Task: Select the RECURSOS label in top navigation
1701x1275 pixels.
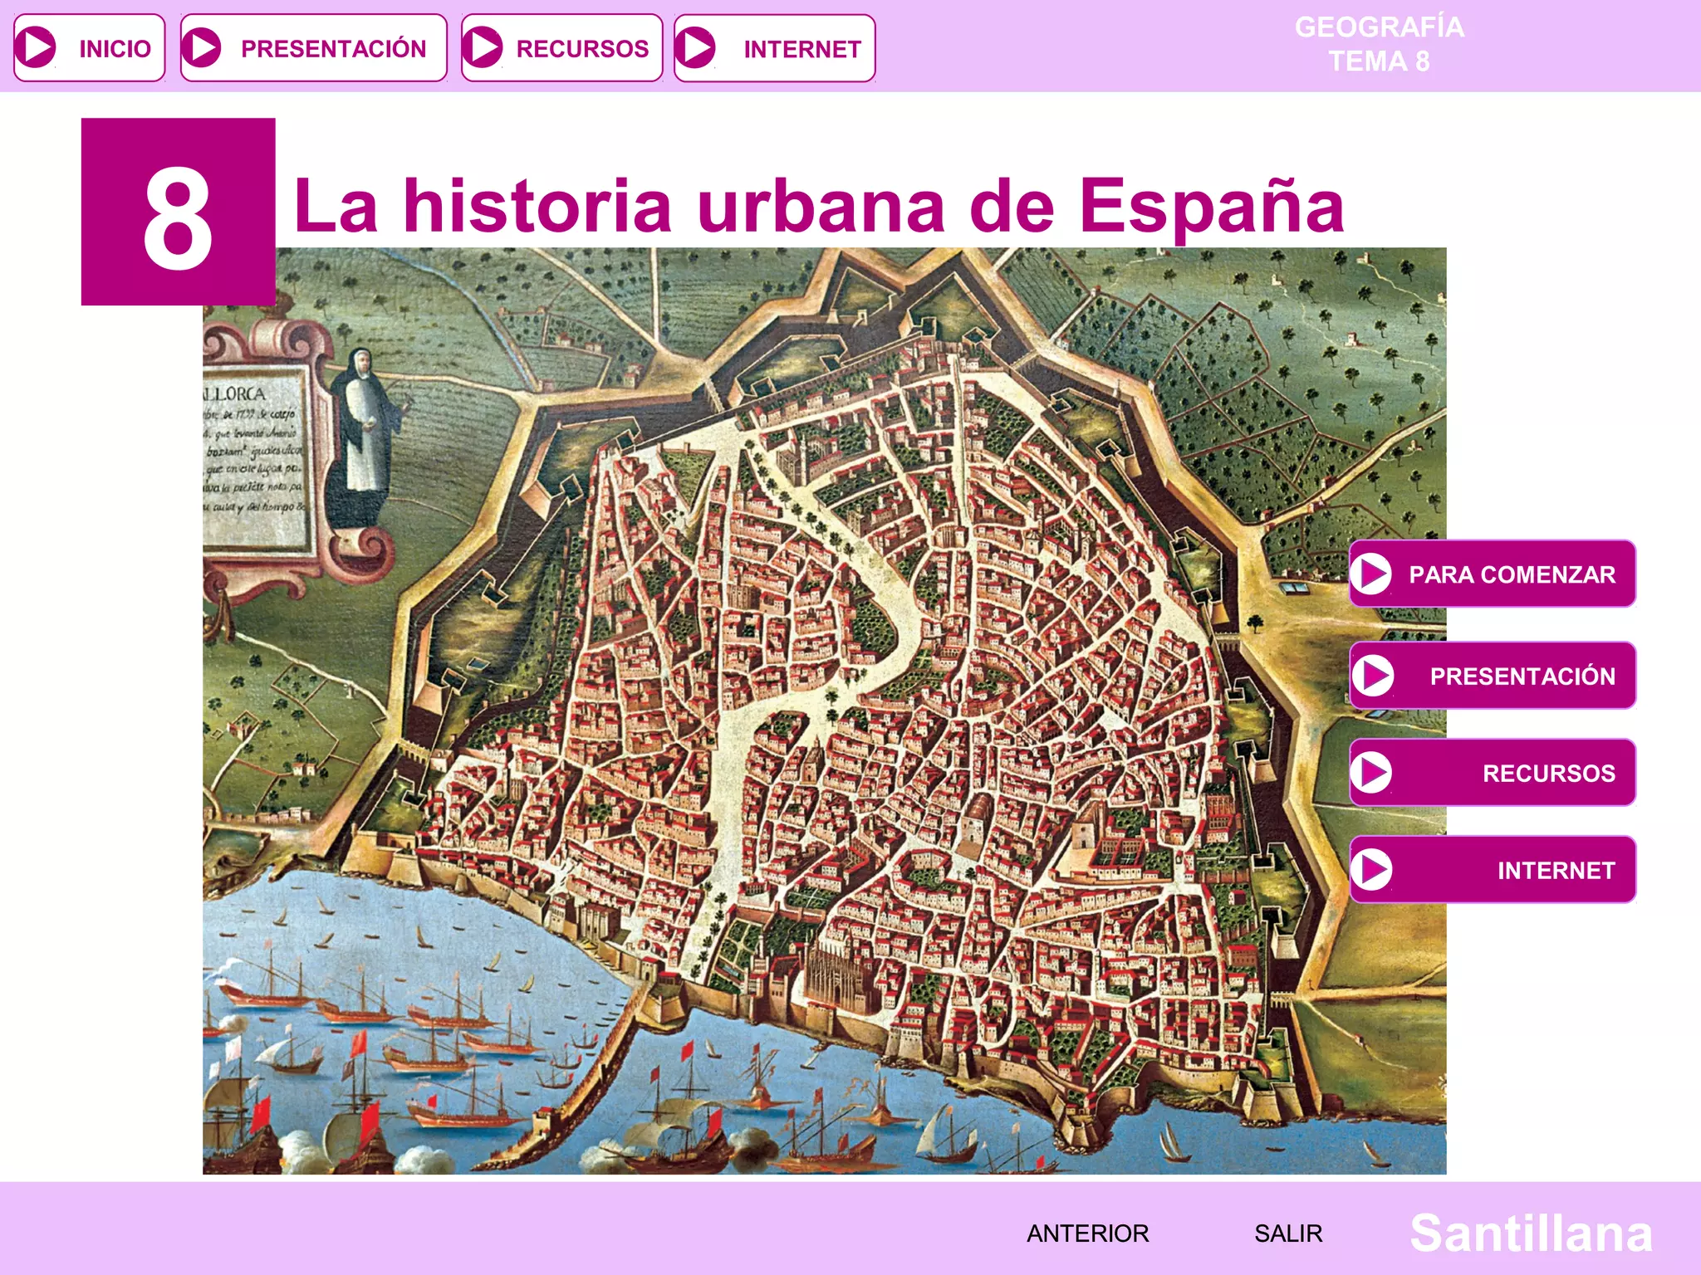Action: click(582, 49)
